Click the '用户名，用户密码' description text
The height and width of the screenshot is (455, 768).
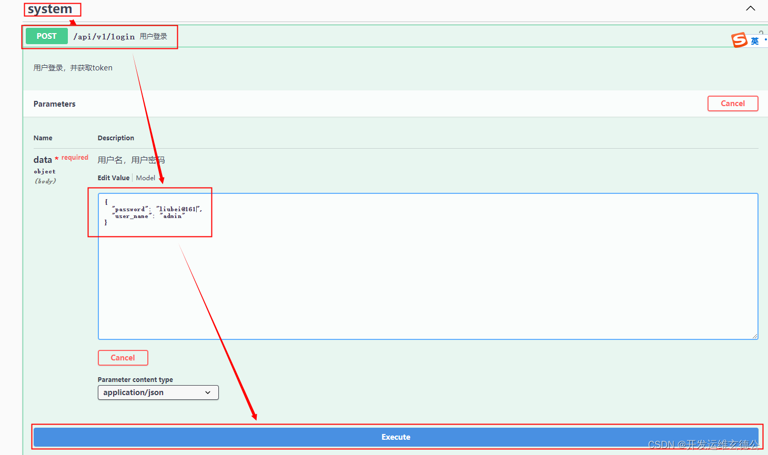coord(131,160)
